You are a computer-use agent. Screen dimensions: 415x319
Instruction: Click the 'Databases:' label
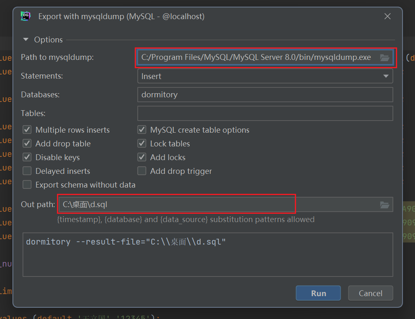click(x=40, y=94)
